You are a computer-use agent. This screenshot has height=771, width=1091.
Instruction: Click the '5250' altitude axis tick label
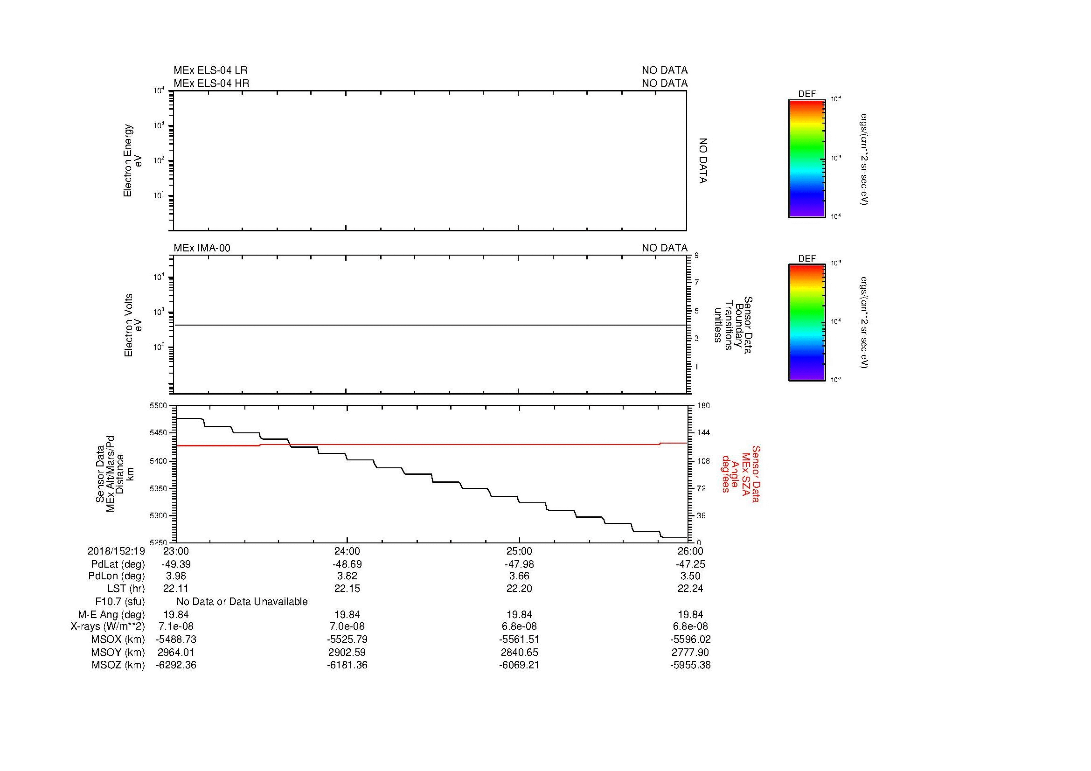[x=159, y=542]
